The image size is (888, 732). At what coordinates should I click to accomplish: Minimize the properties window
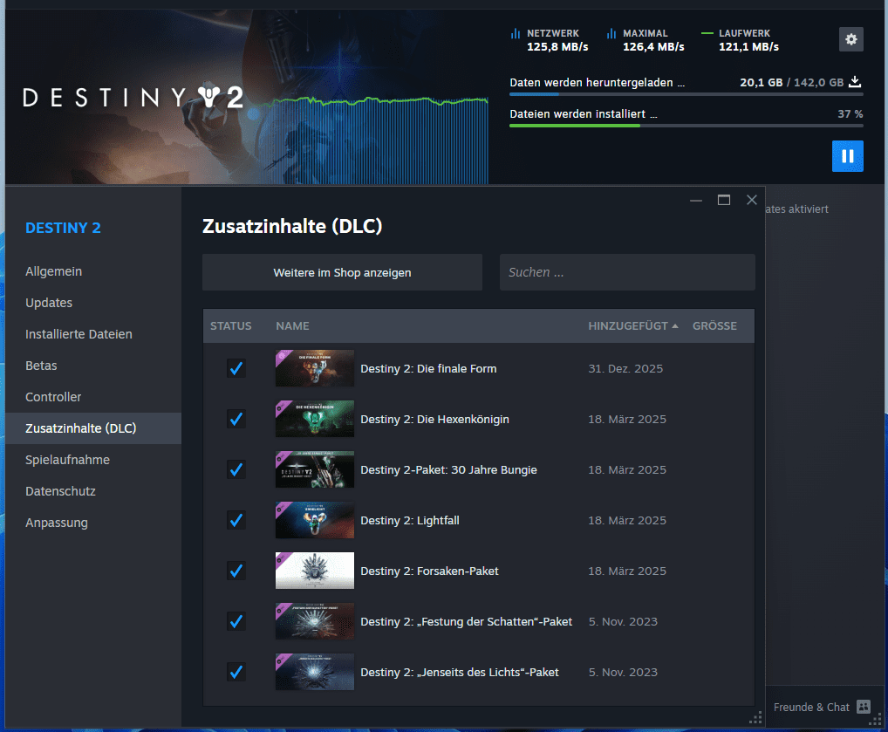click(x=696, y=200)
